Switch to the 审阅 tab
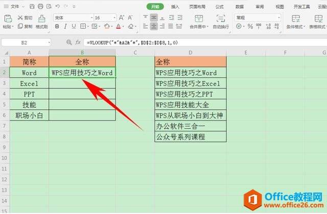 (260, 7)
